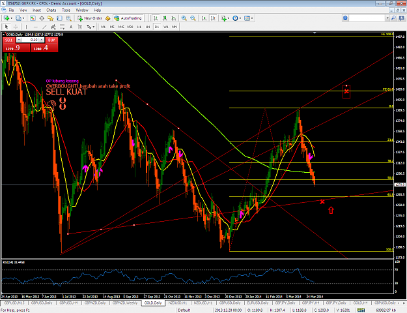Click the search input field in toolbar
Viewport: 407px width, 313px height.
(367, 18)
